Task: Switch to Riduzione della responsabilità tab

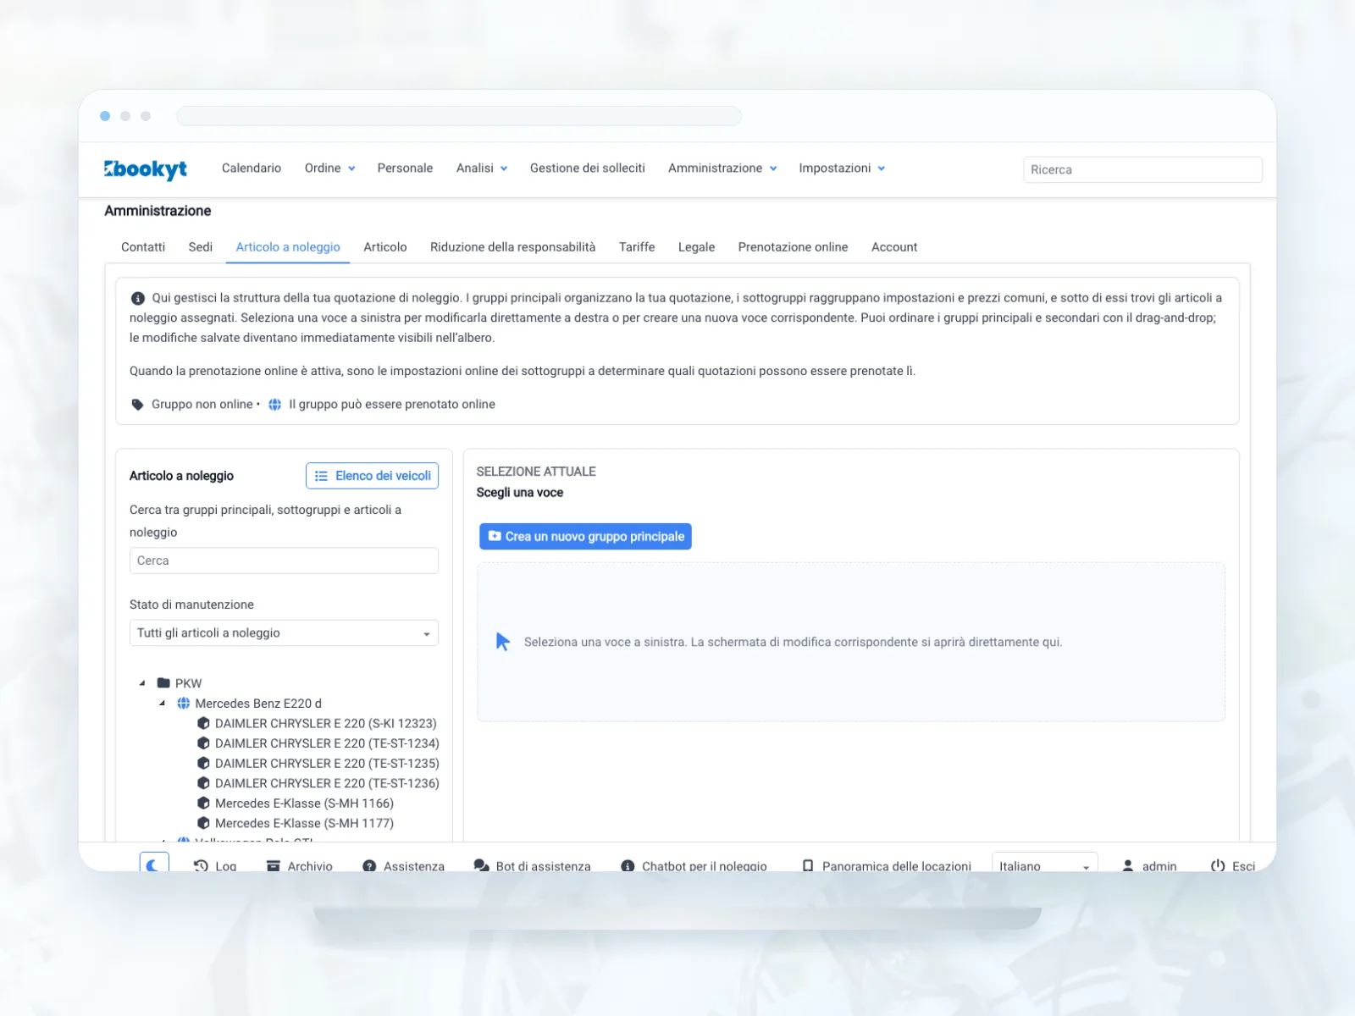Action: click(x=513, y=247)
